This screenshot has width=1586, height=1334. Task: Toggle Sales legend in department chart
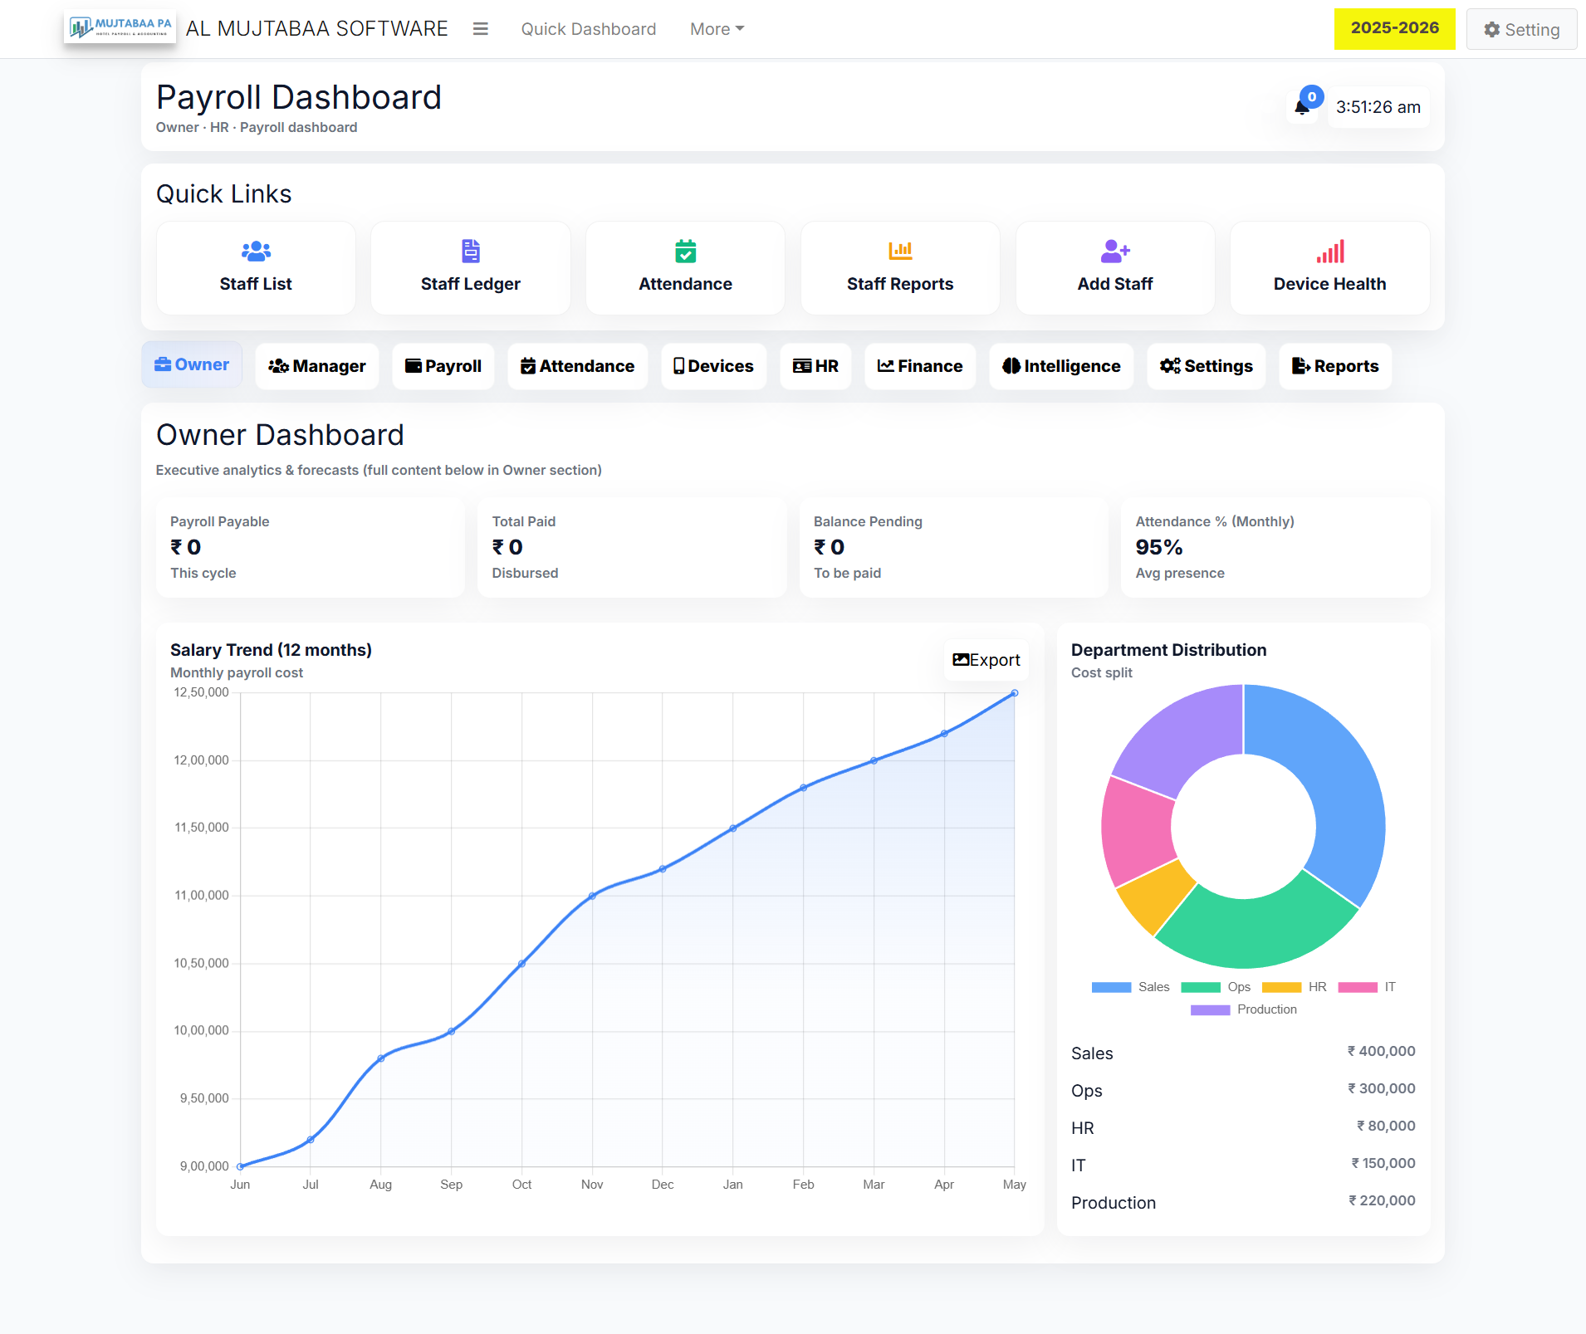pos(1130,987)
